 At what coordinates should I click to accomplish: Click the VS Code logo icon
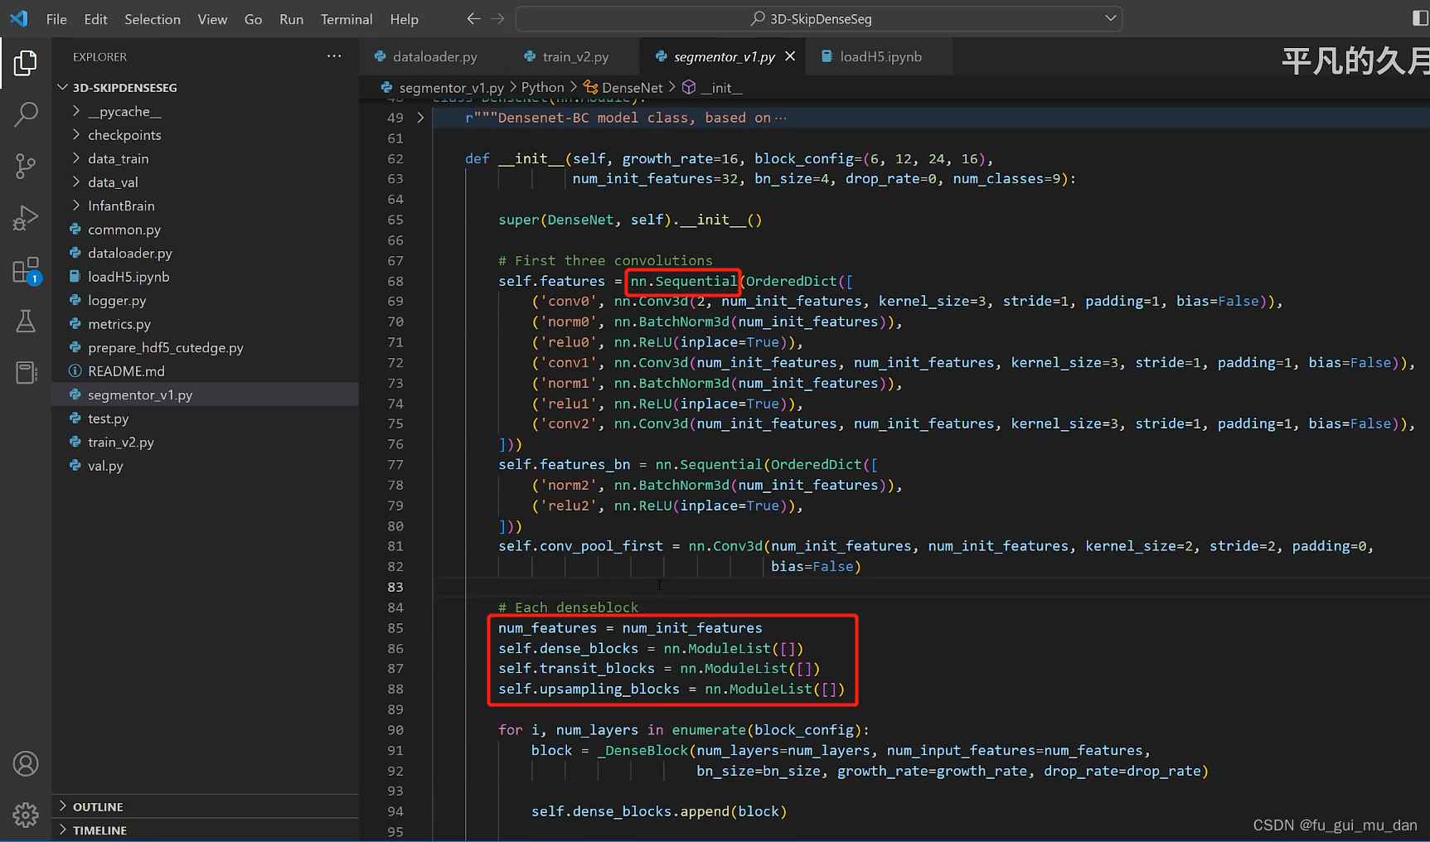point(19,18)
